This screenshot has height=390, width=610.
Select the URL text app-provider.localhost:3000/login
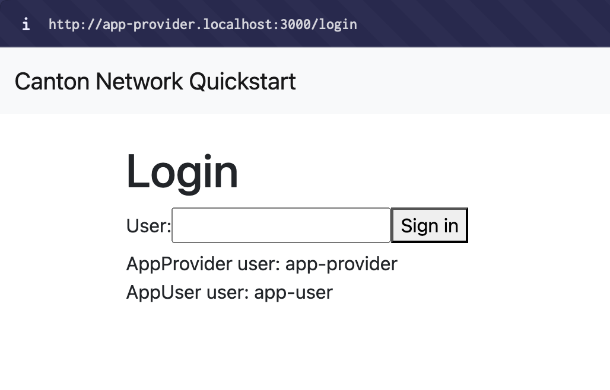pyautogui.click(x=202, y=24)
